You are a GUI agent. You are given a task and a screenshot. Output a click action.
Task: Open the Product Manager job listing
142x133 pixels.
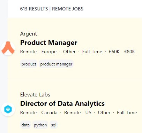tap(48, 42)
